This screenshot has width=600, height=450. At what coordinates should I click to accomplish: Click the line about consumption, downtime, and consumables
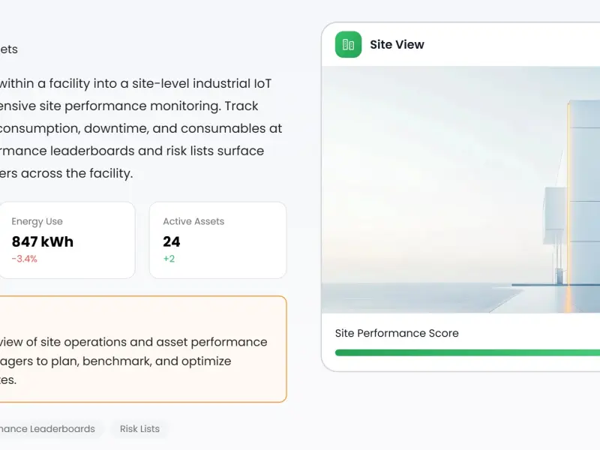pos(141,128)
